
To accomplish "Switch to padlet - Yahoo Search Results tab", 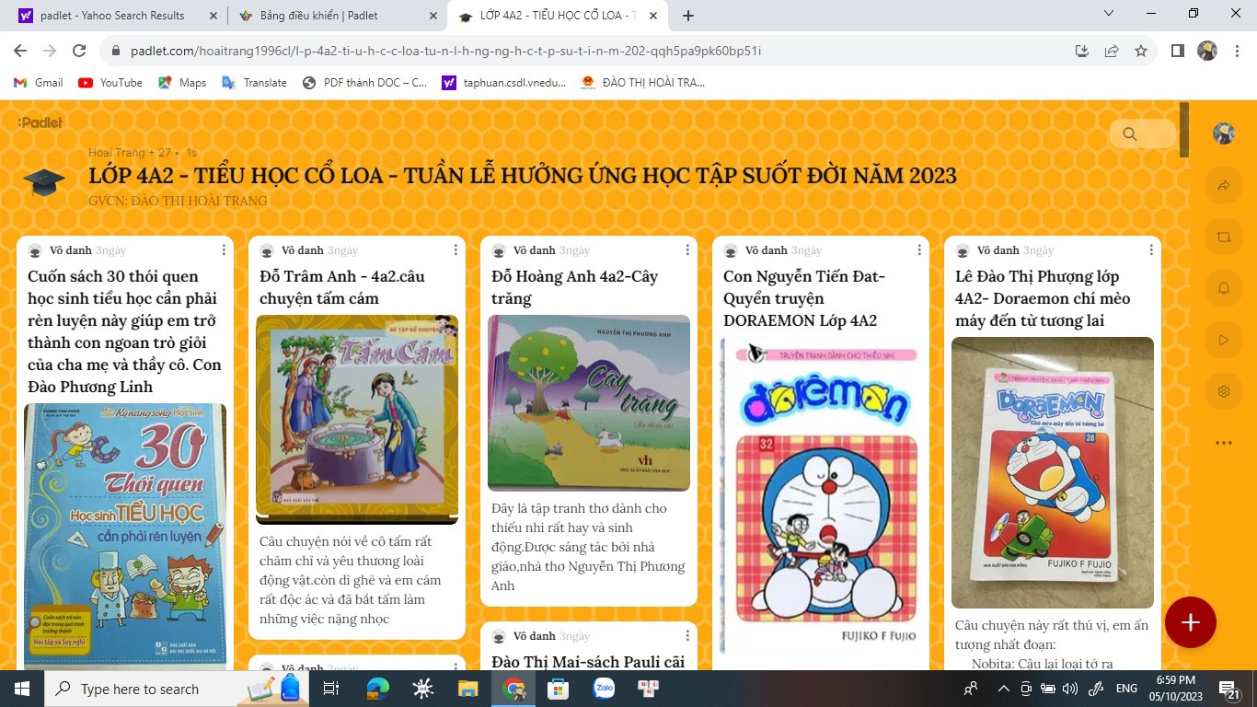I will pyautogui.click(x=112, y=16).
